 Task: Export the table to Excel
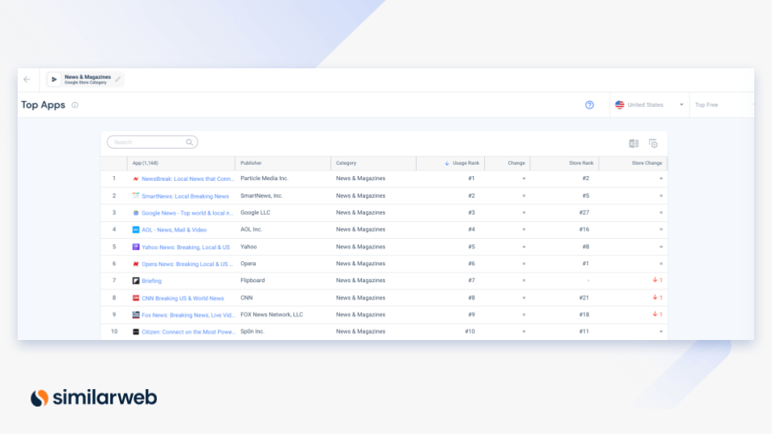pos(634,144)
